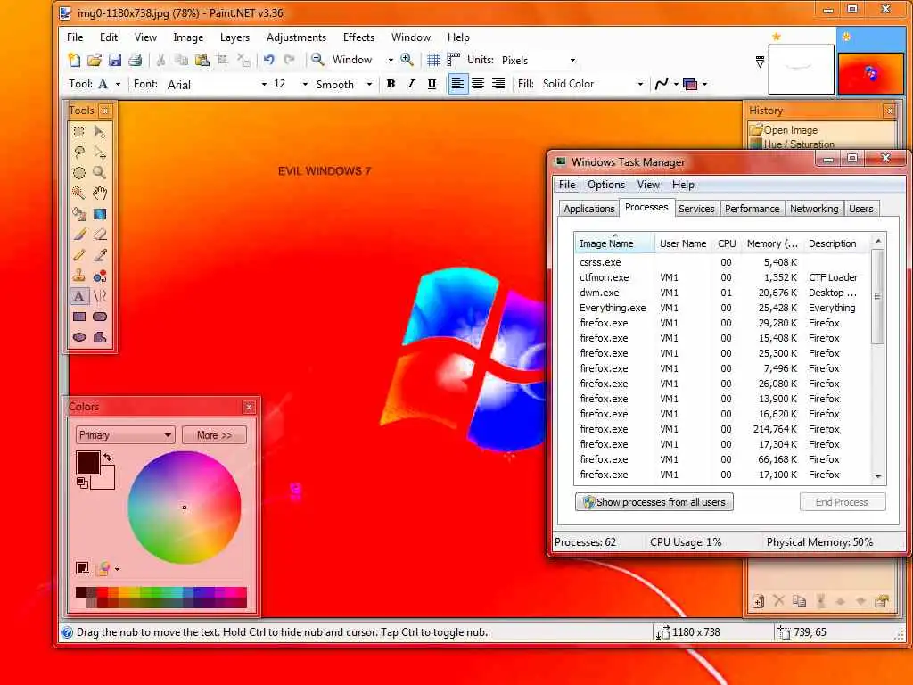The image size is (913, 685).
Task: Set text alignment to right
Action: (498, 84)
